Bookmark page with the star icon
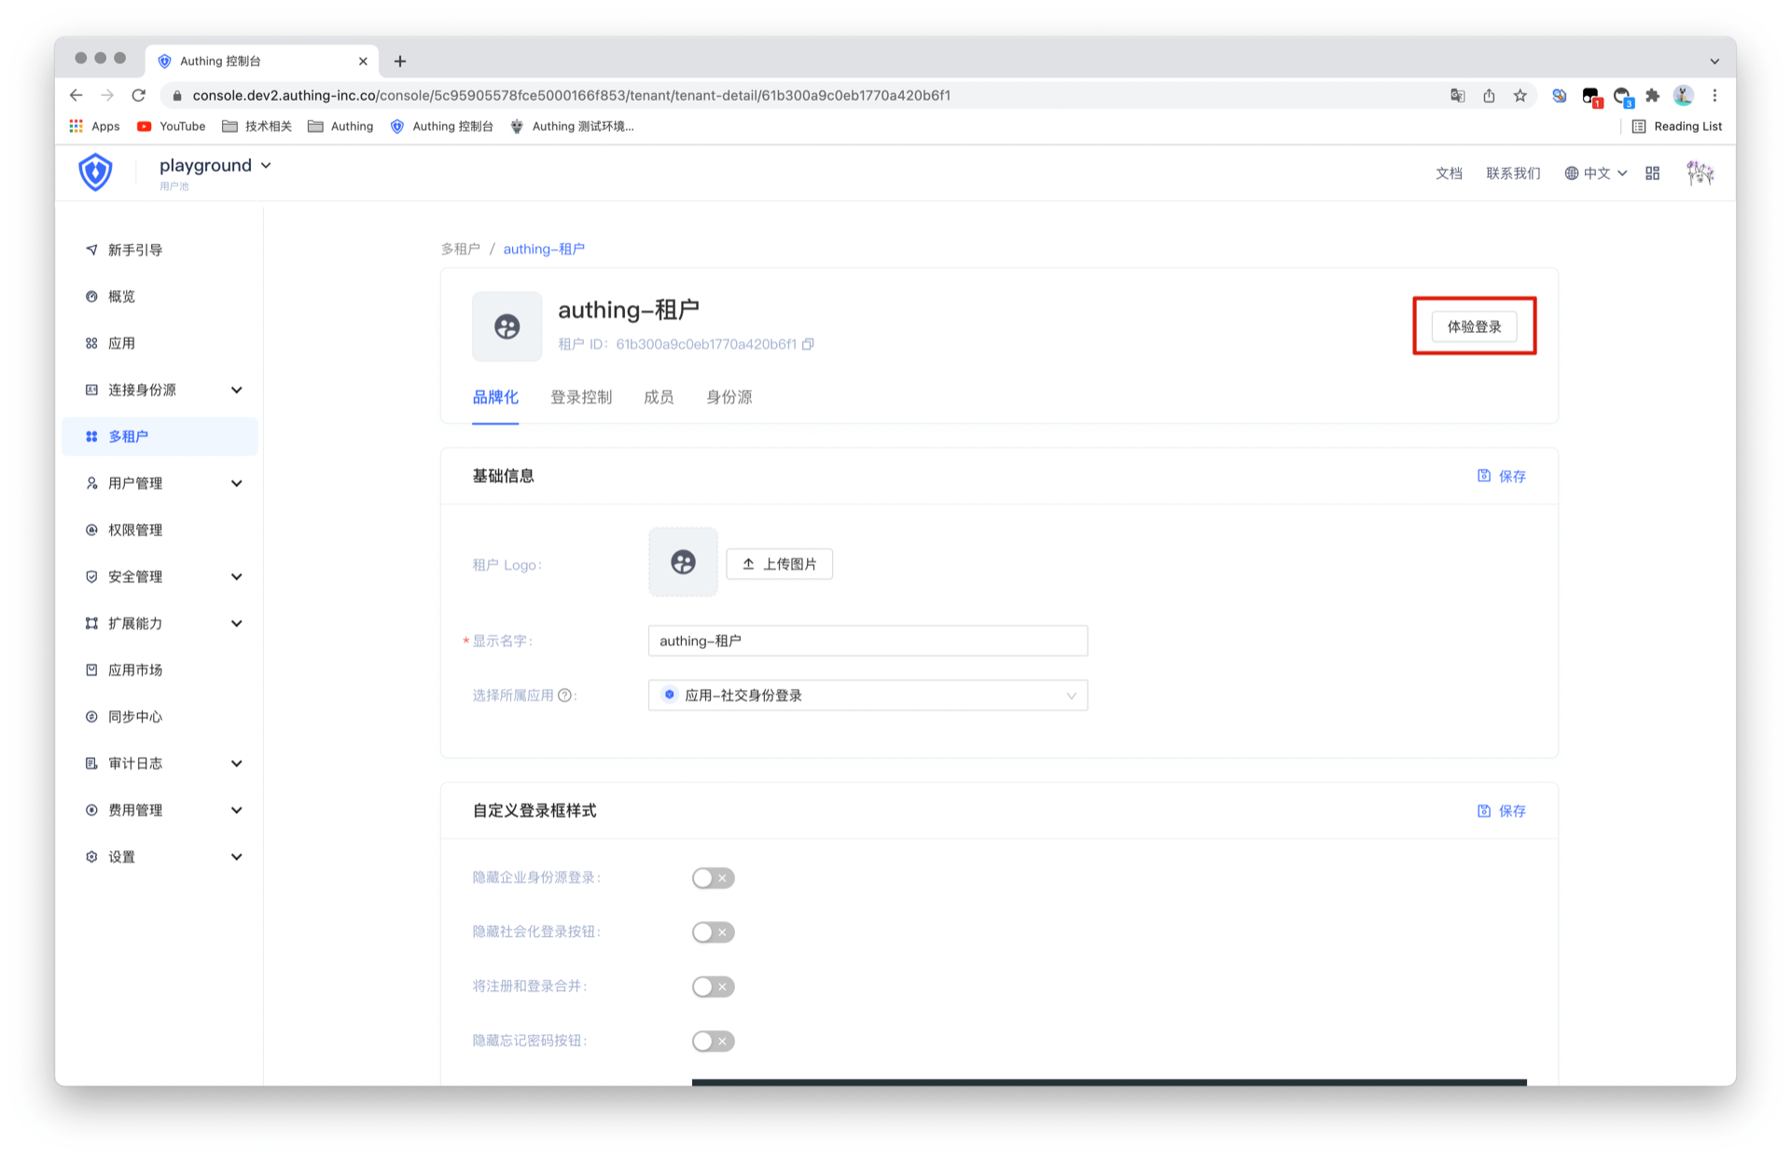The height and width of the screenshot is (1158, 1791). pos(1520,95)
